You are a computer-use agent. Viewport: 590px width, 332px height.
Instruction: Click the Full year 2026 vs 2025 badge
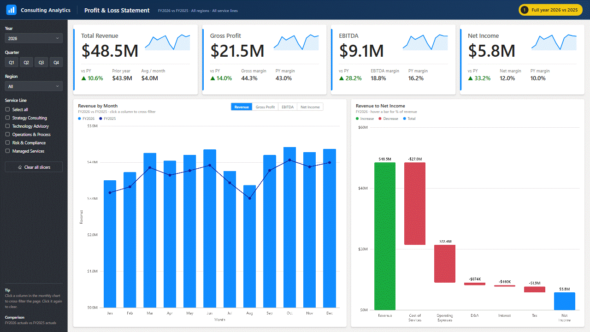pyautogui.click(x=551, y=10)
